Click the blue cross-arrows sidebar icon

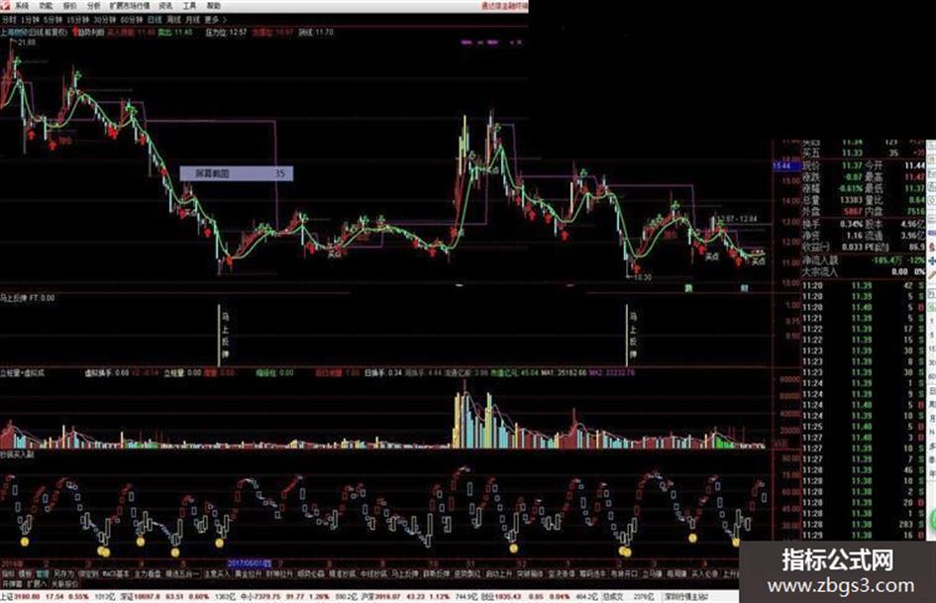coord(932,260)
